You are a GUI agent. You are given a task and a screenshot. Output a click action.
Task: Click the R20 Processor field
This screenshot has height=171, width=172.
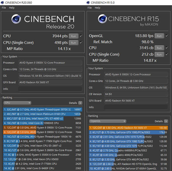pyautogui.click(x=50, y=63)
